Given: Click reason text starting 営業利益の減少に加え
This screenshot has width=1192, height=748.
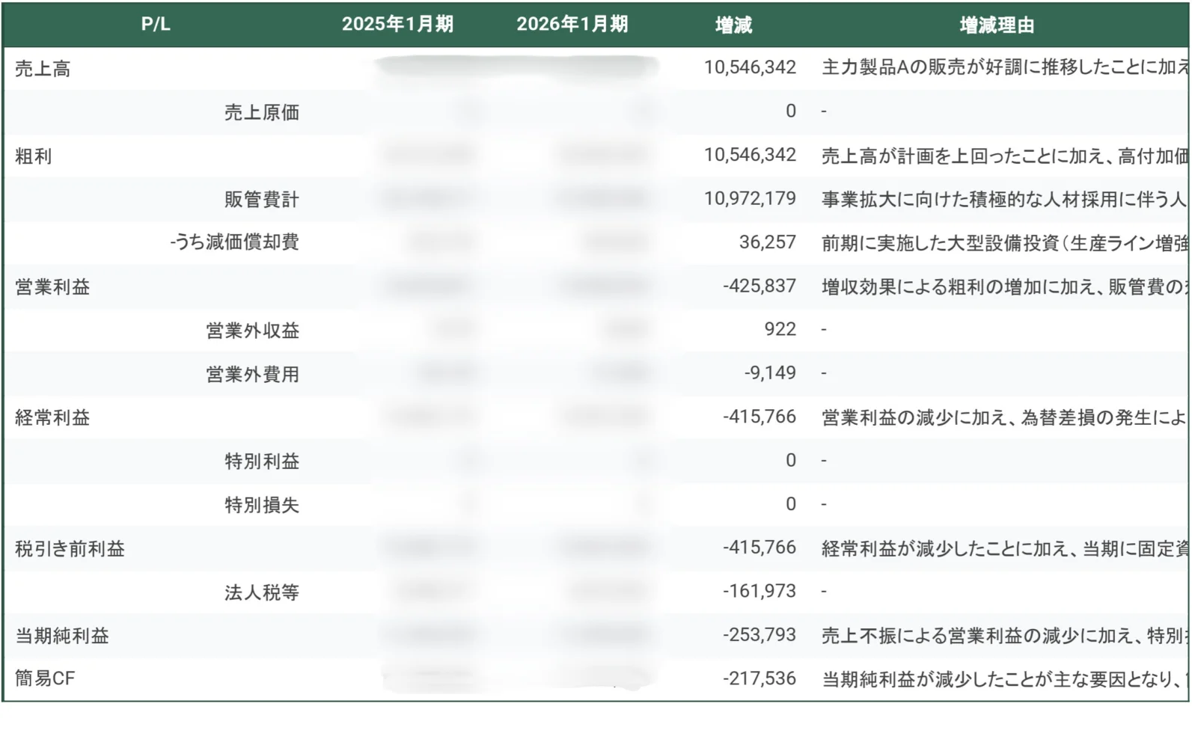Looking at the screenshot, I should point(1005,418).
